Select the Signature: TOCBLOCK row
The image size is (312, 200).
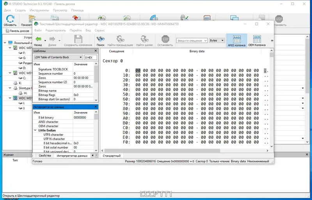63,69
